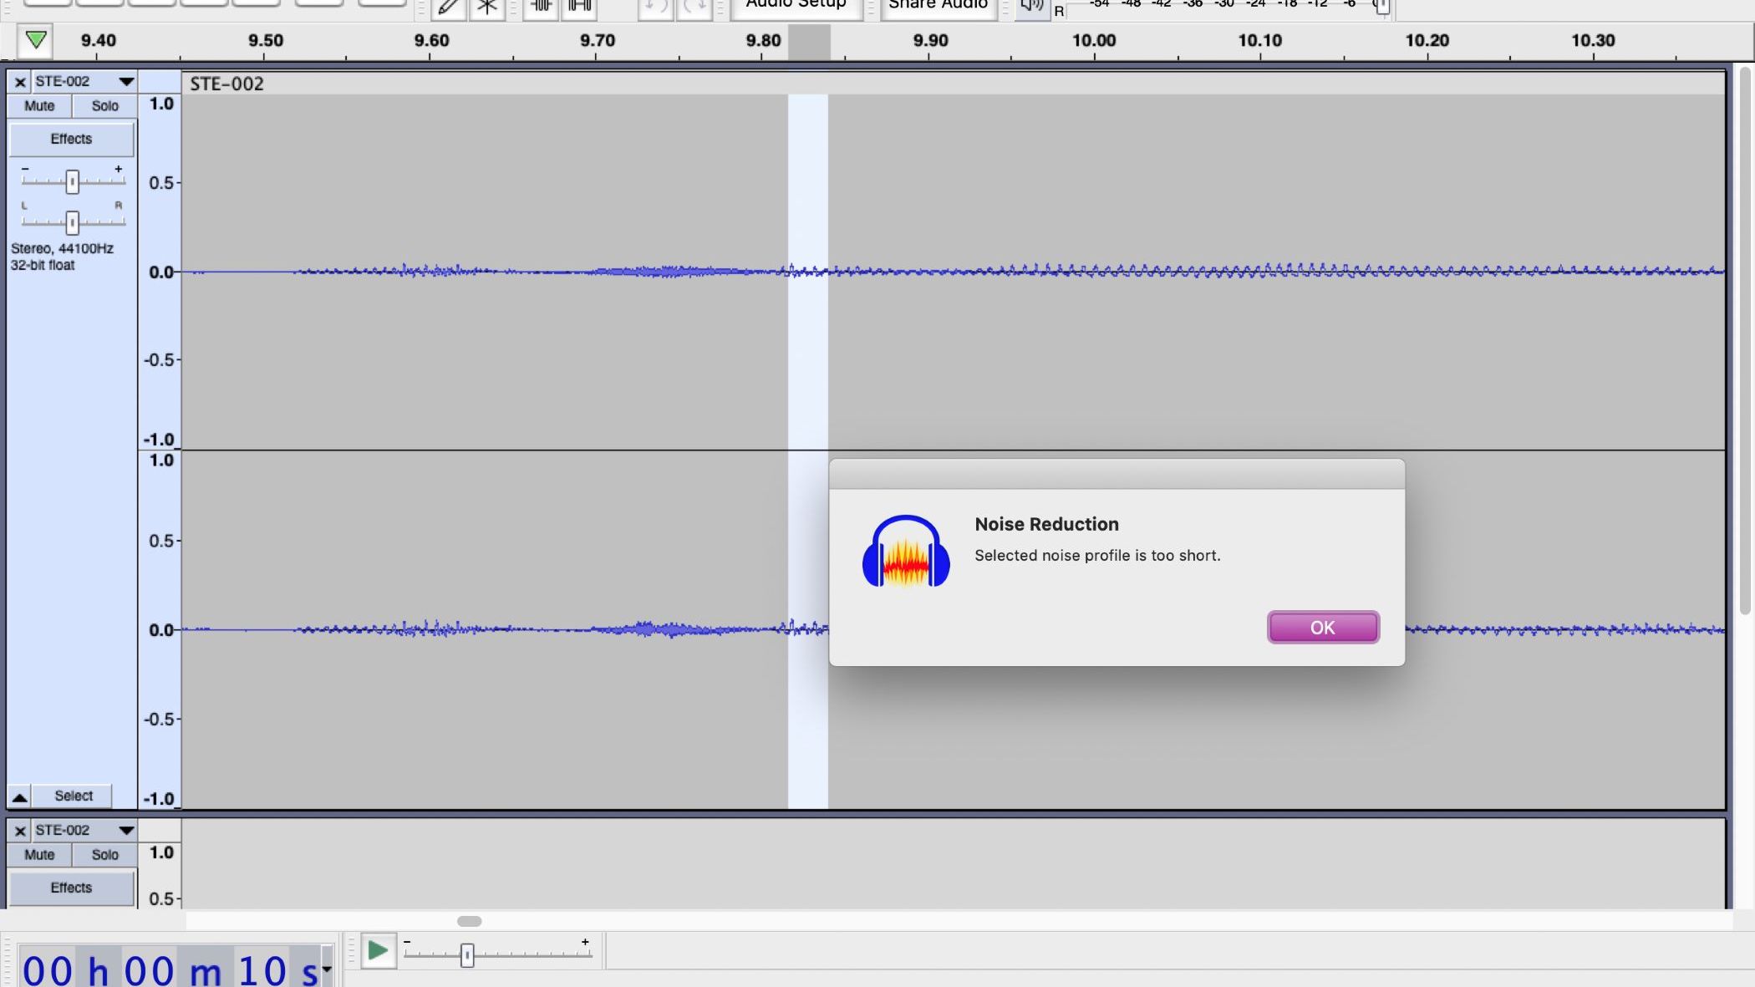
Task: Click the timeline ruler at 10.00
Action: [x=1094, y=40]
